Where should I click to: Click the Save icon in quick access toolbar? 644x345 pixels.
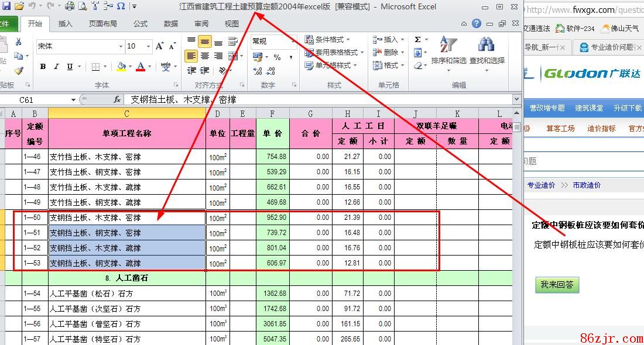click(x=6, y=6)
